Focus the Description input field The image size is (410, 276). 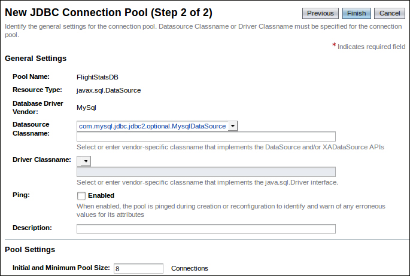(206, 229)
